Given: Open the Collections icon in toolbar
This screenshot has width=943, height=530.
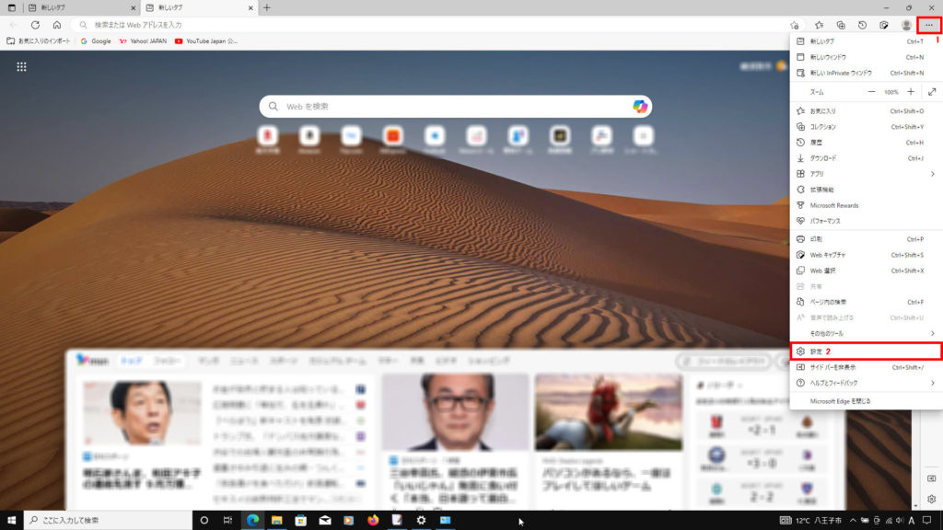Looking at the screenshot, I should coord(841,25).
